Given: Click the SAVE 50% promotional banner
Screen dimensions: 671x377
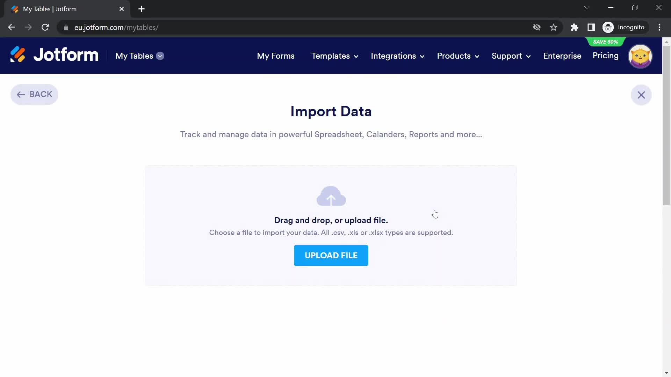Looking at the screenshot, I should tap(605, 42).
